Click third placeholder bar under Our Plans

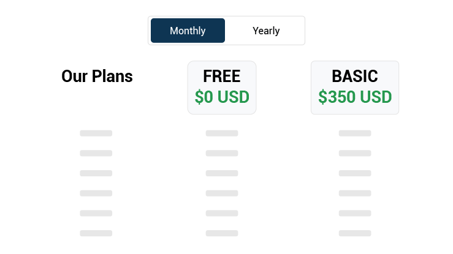(96, 173)
